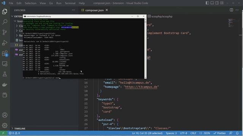243x136 pixels.
Task: Open the Terminal menu
Action: pos(70,3)
